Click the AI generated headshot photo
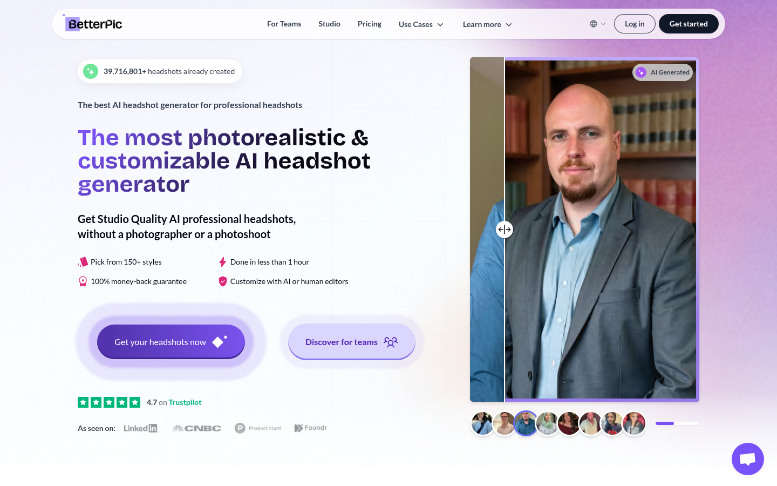Screen dimensions: 777x486 tap(601, 230)
